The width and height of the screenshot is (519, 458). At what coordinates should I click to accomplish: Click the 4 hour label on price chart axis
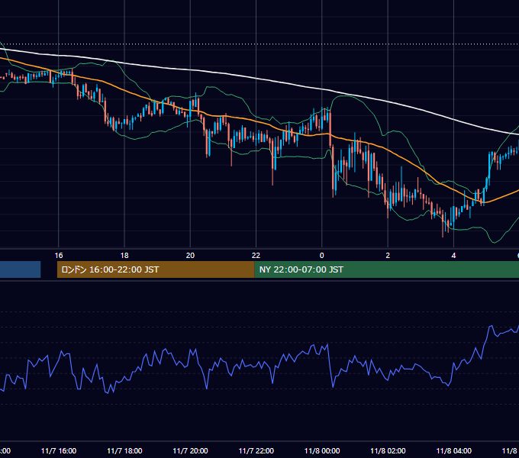[453, 256]
